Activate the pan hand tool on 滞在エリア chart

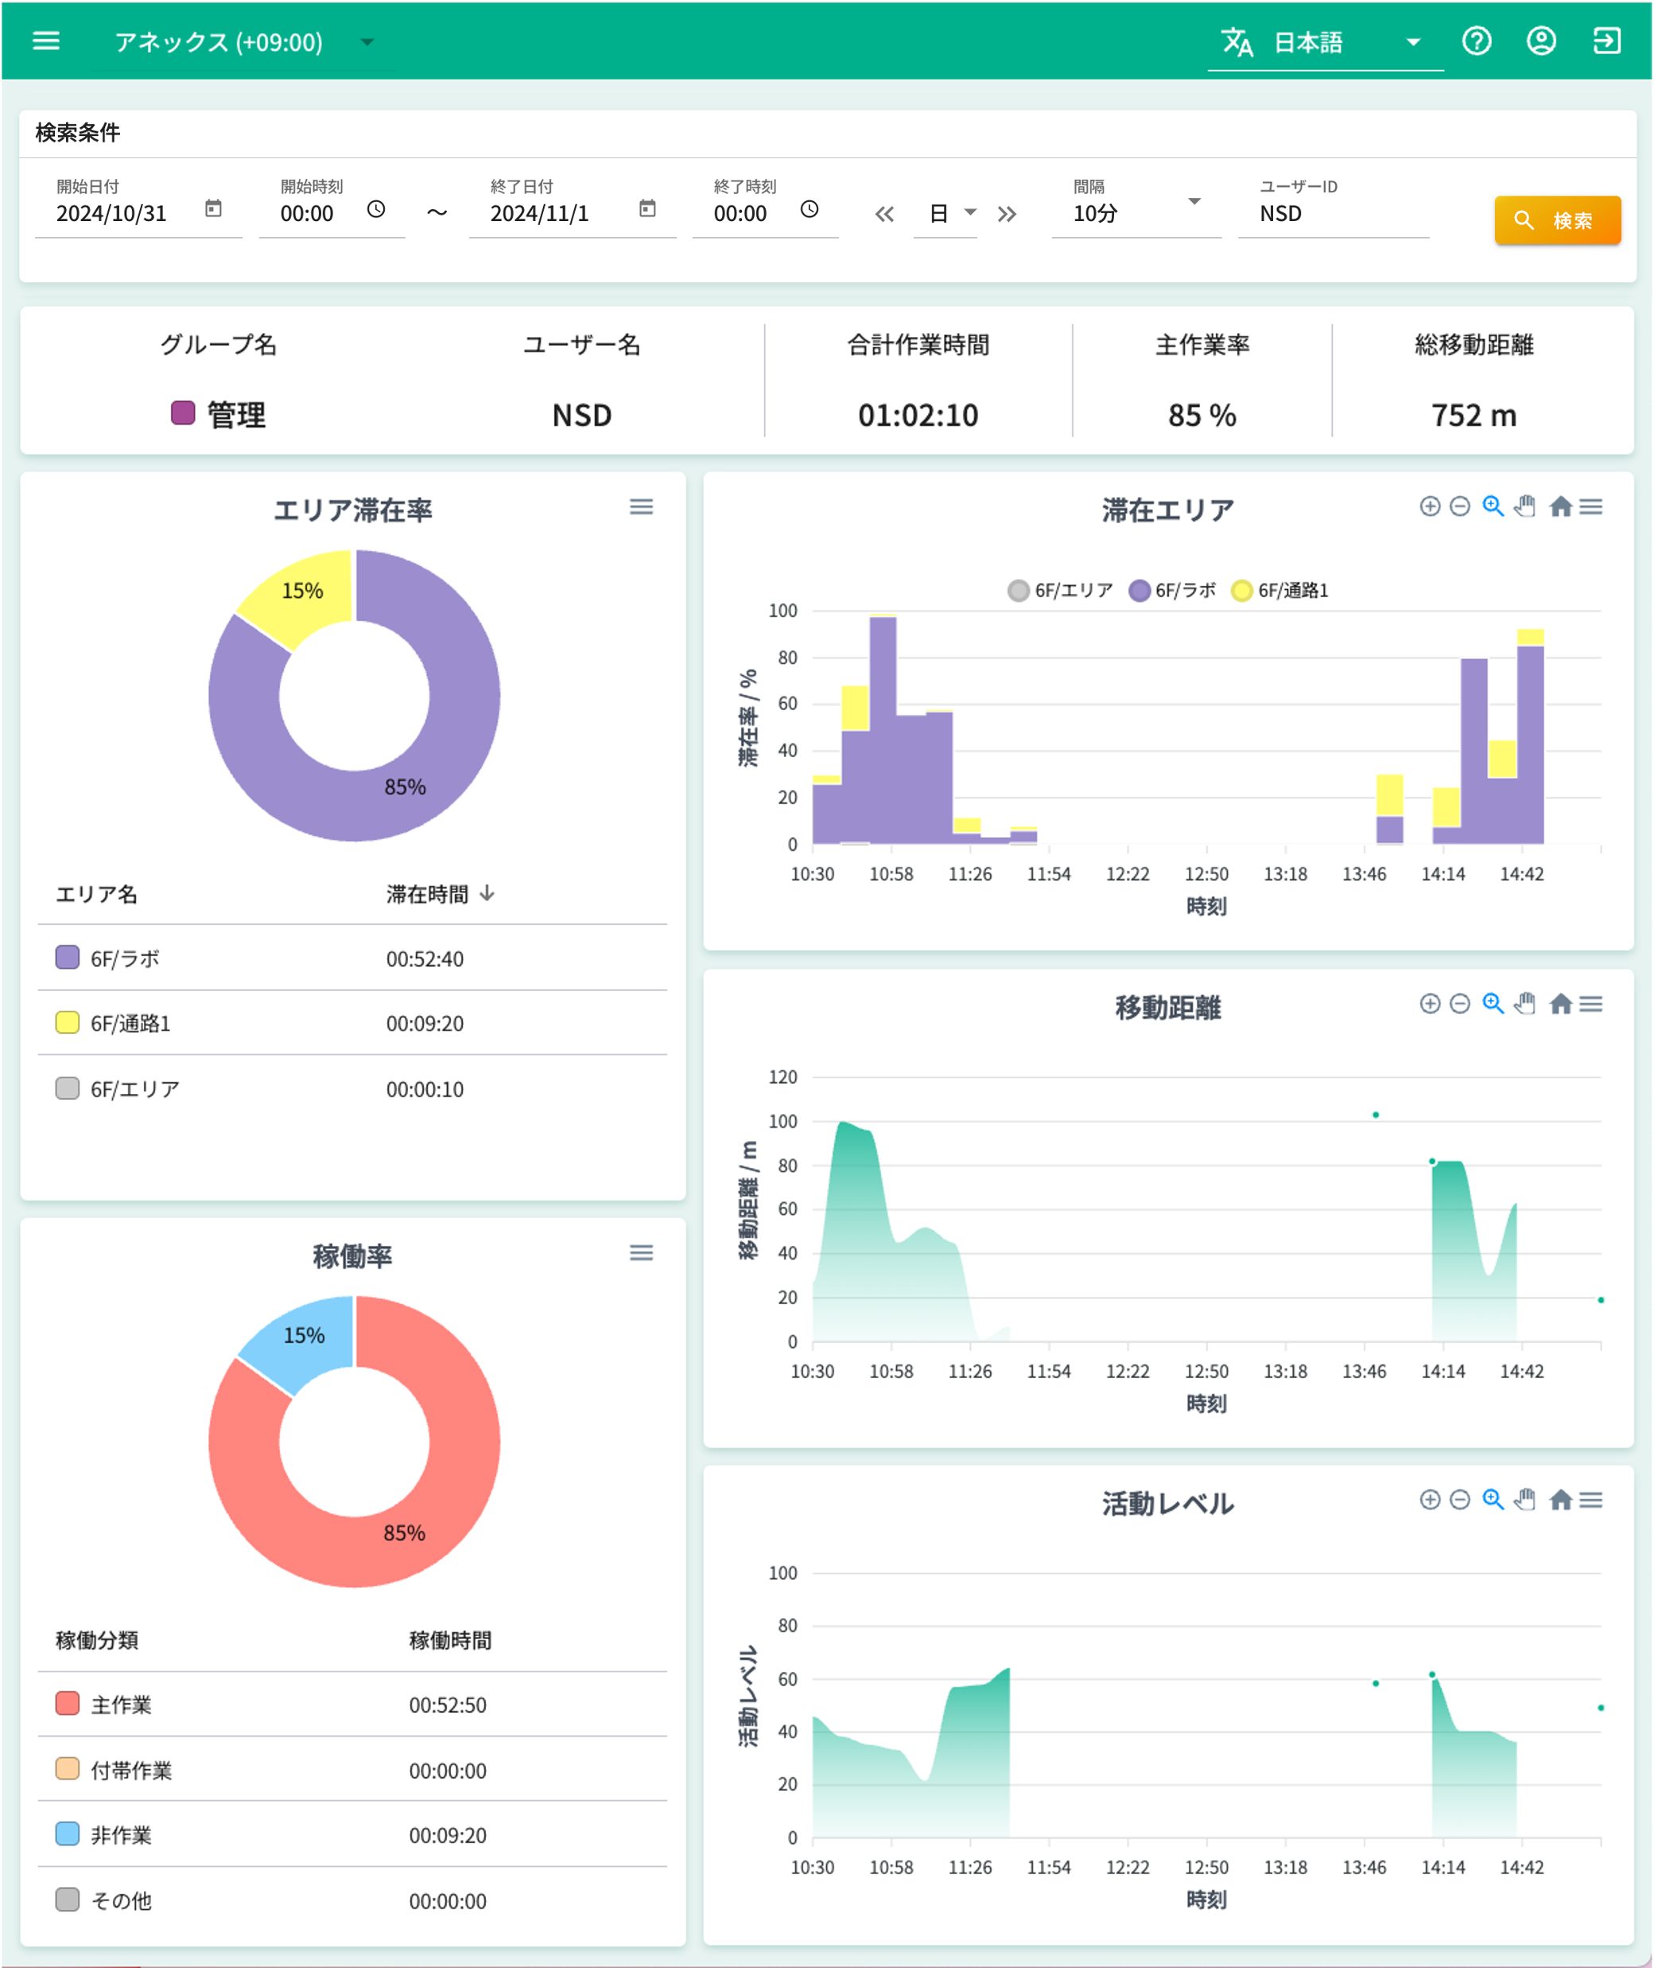click(1524, 506)
